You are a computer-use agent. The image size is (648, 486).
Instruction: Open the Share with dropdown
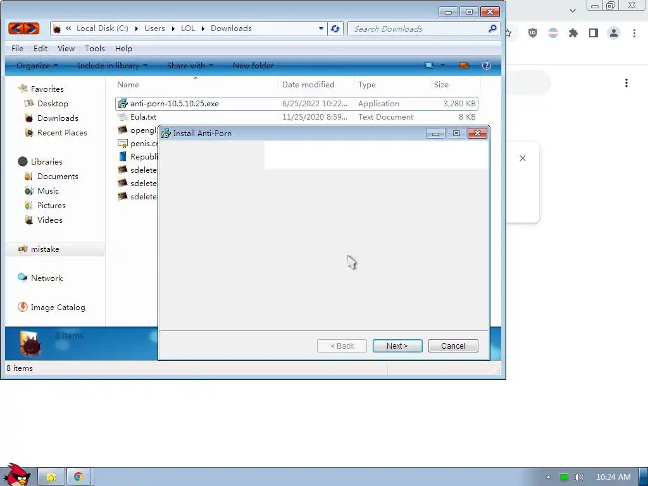click(190, 65)
